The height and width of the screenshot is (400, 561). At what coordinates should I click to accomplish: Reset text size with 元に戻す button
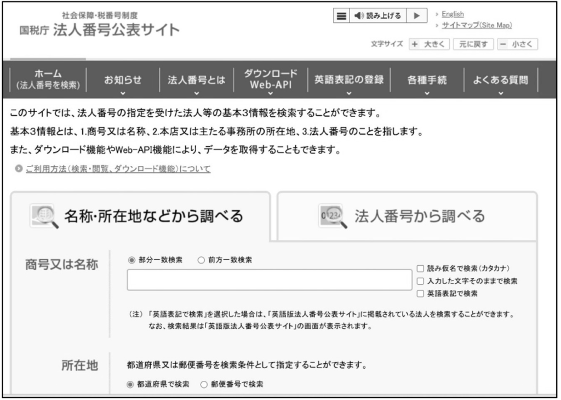coord(473,44)
